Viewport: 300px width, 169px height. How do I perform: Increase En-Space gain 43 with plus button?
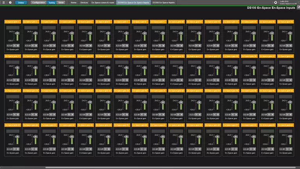click(200, 114)
